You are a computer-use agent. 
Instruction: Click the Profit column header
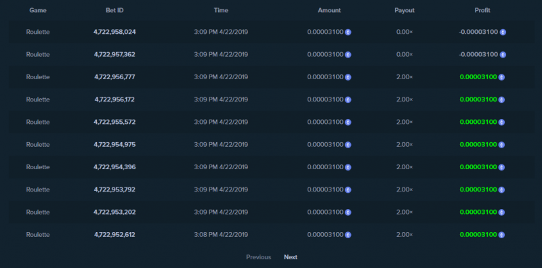482,10
